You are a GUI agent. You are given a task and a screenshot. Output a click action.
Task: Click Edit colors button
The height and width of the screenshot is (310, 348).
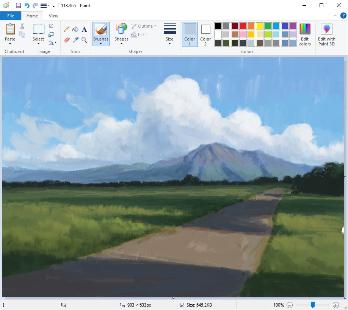click(305, 34)
